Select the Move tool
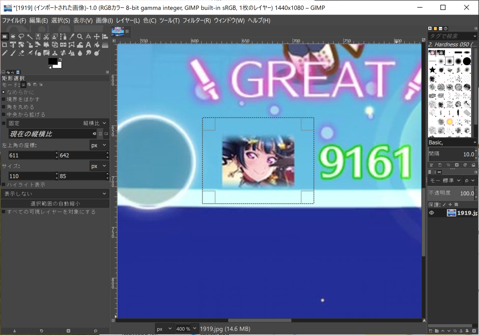This screenshot has width=479, height=335. point(97,36)
